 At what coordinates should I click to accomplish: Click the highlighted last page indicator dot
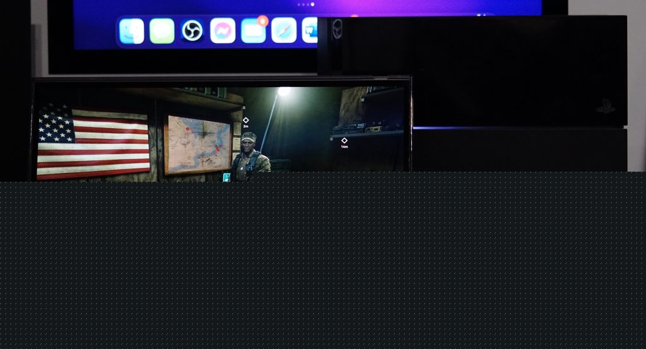(312, 4)
